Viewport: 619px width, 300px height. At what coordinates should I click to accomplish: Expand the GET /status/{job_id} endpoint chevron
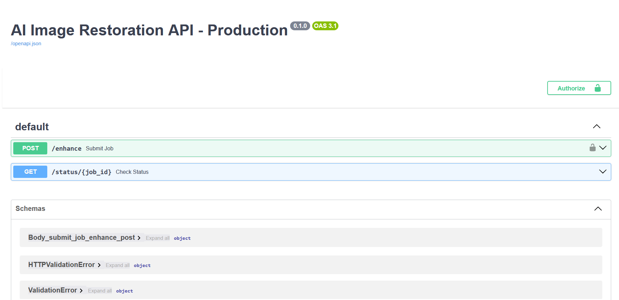coord(603,171)
